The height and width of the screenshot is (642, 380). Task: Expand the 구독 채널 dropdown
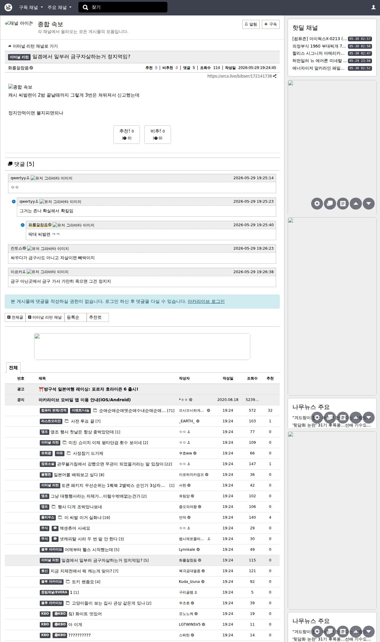(31, 7)
